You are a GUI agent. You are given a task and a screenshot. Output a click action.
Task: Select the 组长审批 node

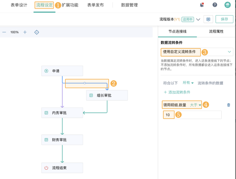(x=107, y=95)
